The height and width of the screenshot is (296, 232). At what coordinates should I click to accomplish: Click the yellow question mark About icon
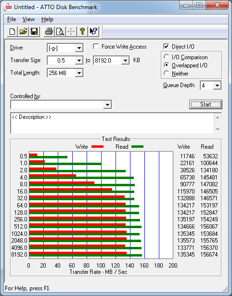[x=82, y=31]
